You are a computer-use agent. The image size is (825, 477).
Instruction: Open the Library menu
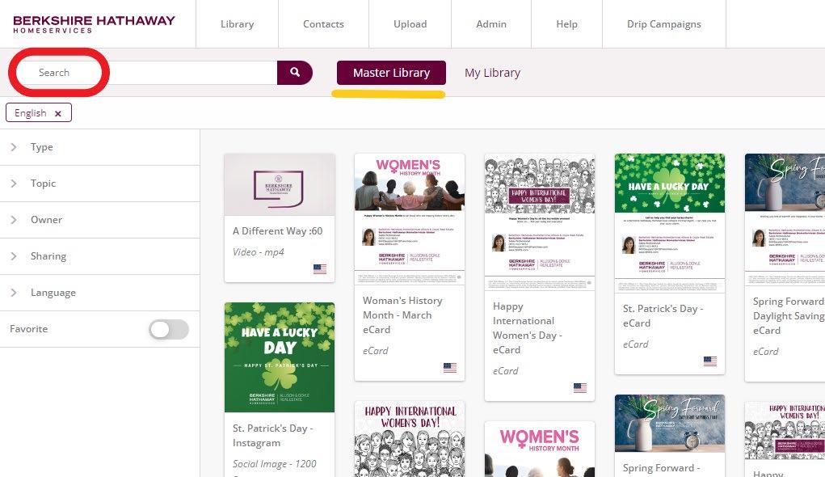(238, 24)
